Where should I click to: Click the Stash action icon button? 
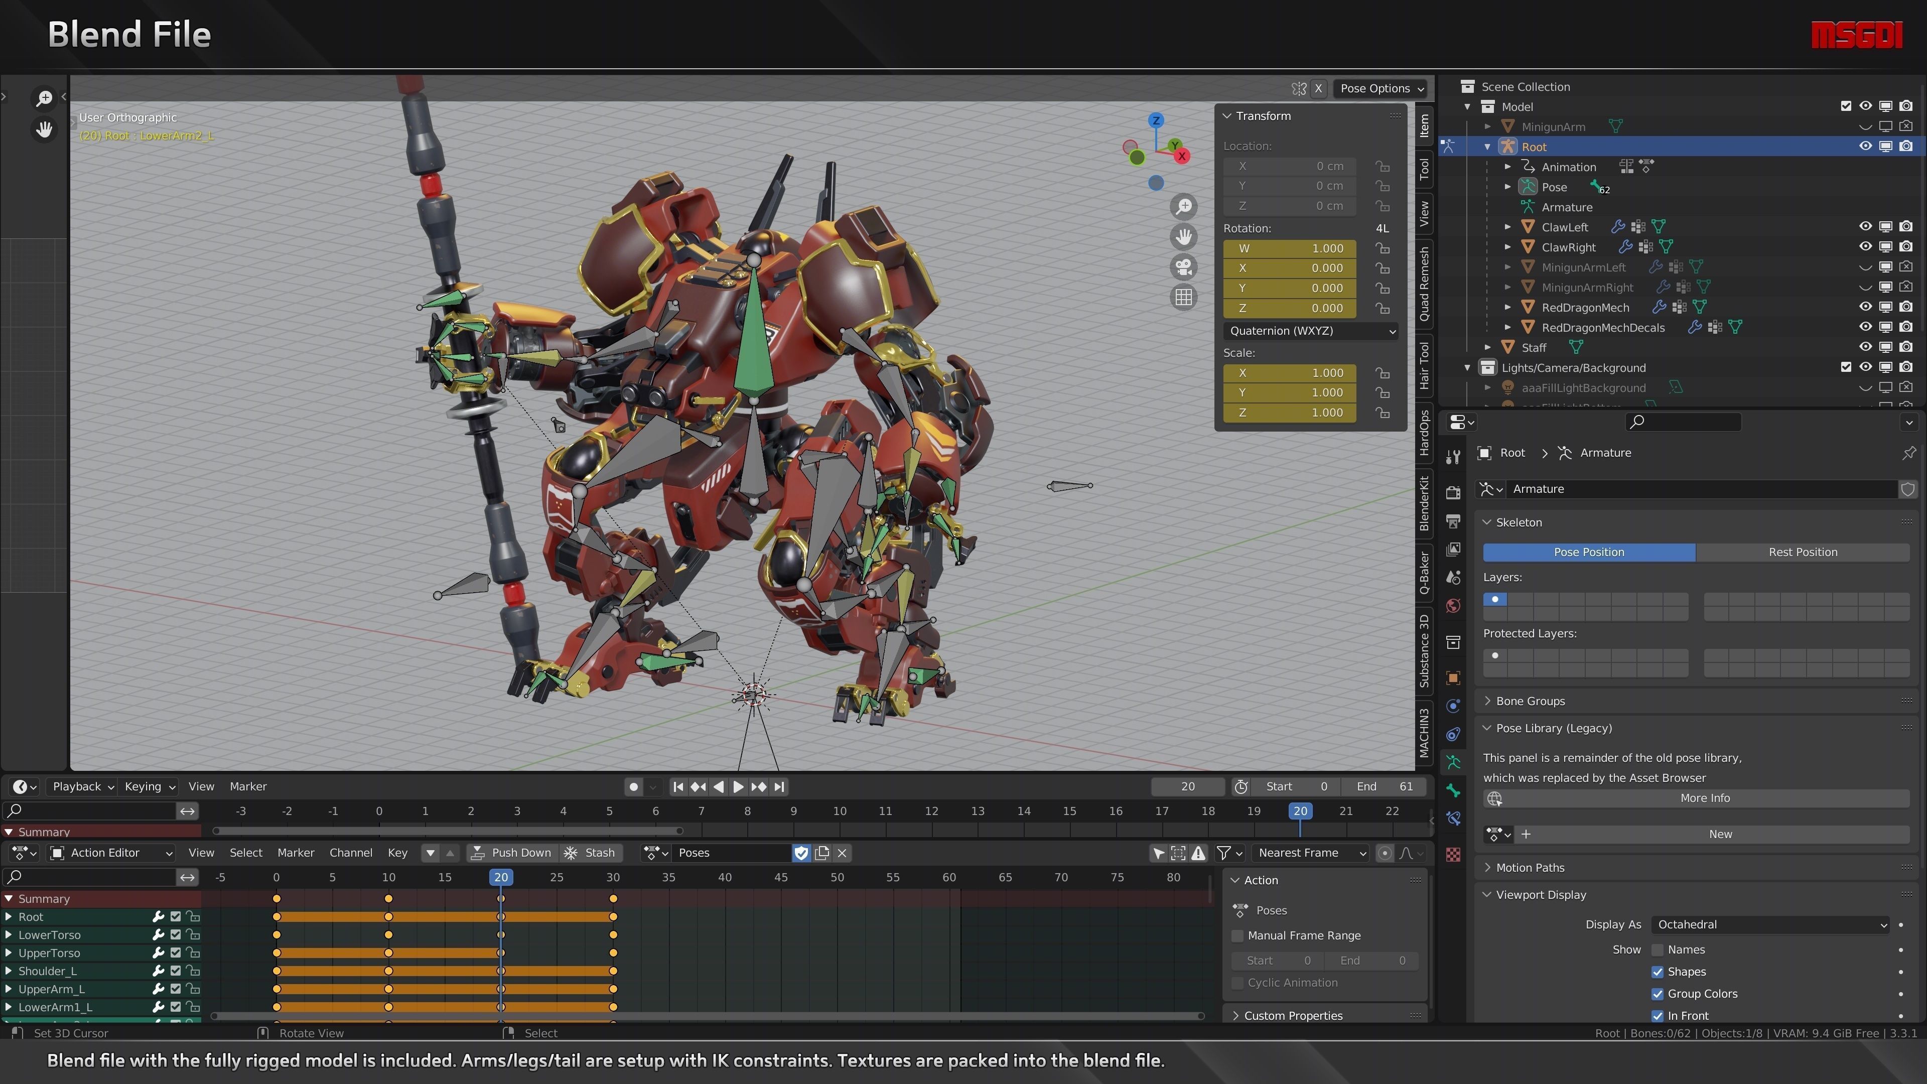pyautogui.click(x=591, y=853)
